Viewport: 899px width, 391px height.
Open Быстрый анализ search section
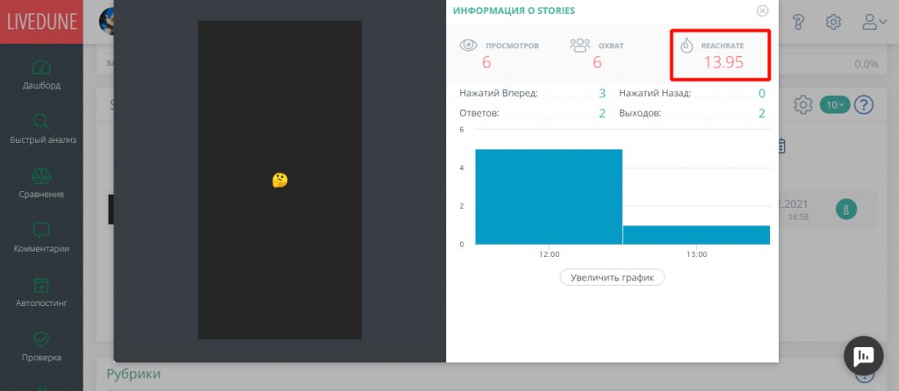(41, 129)
